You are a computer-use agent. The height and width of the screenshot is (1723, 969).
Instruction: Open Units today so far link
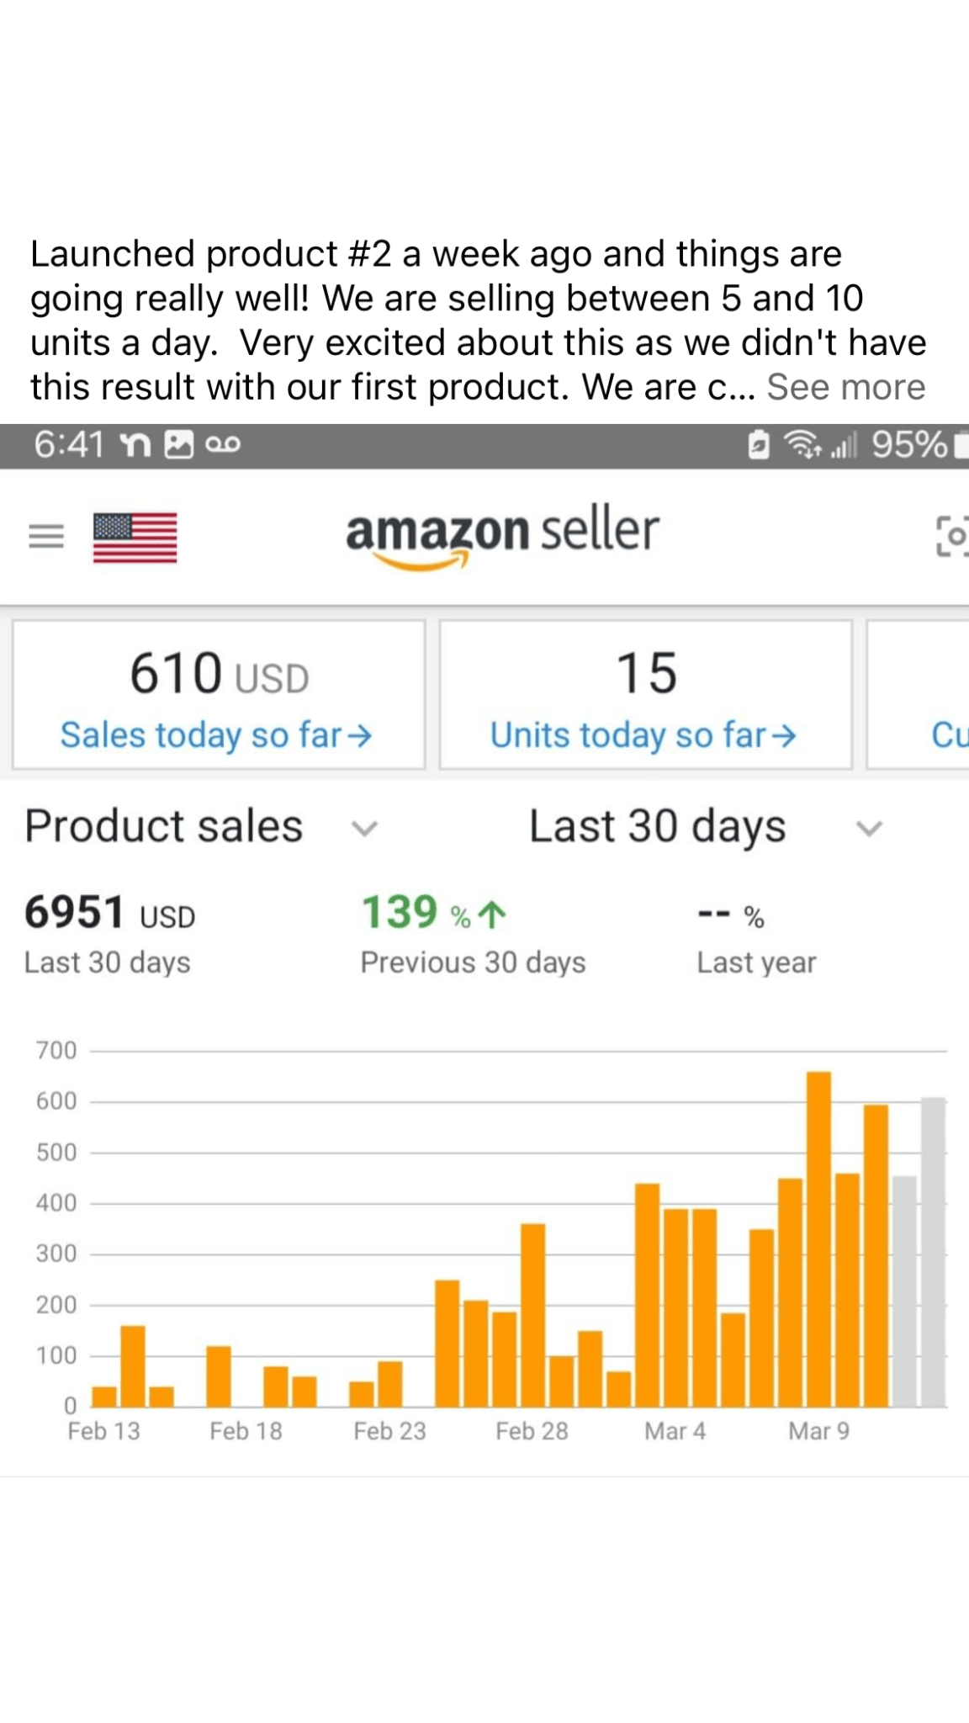643,735
